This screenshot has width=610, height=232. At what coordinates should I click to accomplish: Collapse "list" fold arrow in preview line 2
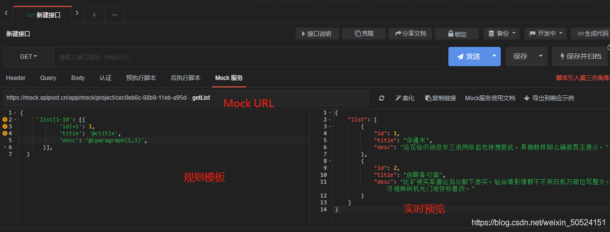(330, 119)
